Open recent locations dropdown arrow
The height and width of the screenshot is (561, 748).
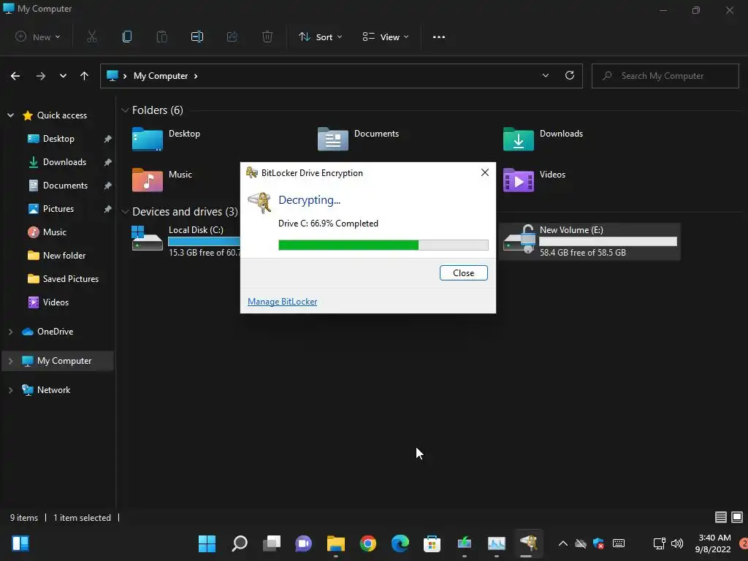pyautogui.click(x=63, y=76)
